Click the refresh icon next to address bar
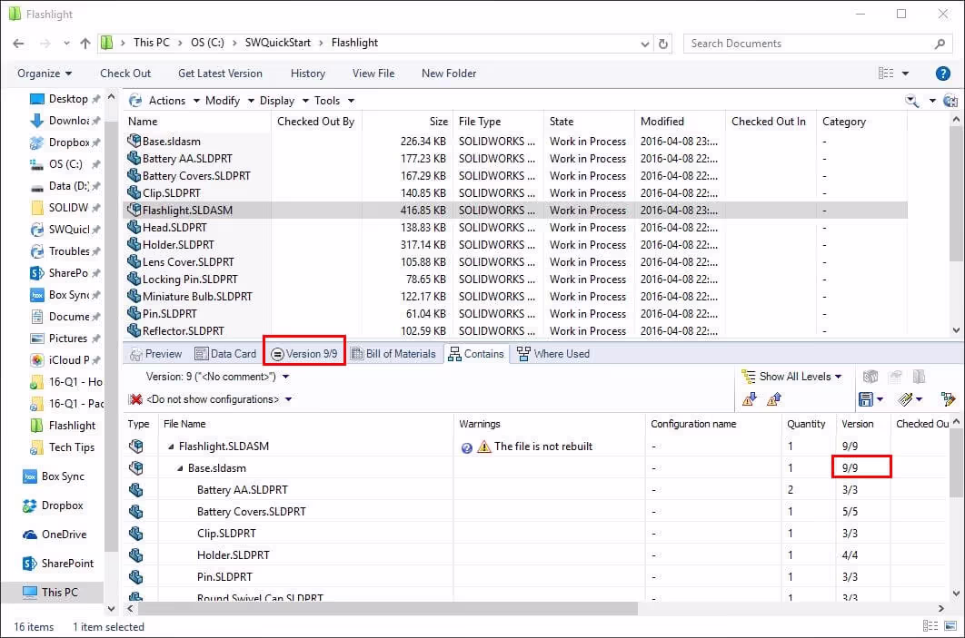This screenshot has height=638, width=965. coord(662,44)
